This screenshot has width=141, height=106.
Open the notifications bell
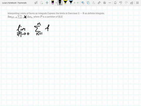[x=115, y=3]
